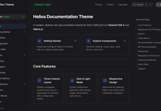Image resolution: width=161 pixels, height=111 pixels.
Task: Click the v3 (Latest) version badge
Action: tap(42, 5)
